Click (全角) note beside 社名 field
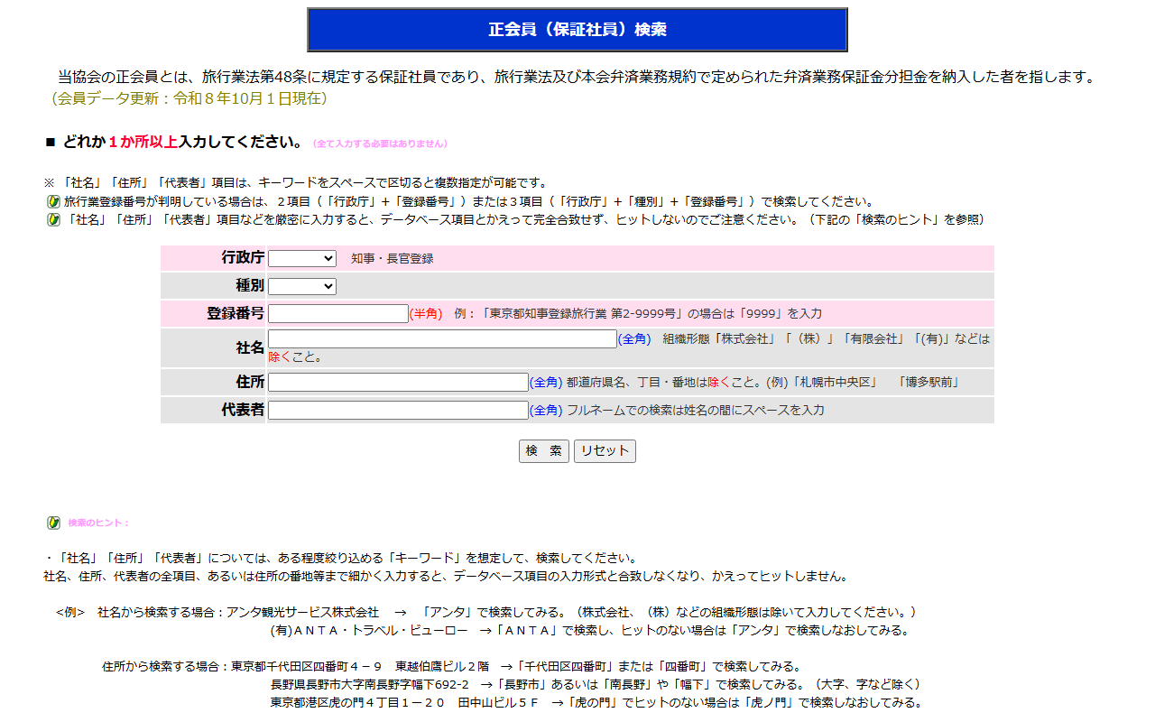Image resolution: width=1155 pixels, height=722 pixels. (634, 338)
